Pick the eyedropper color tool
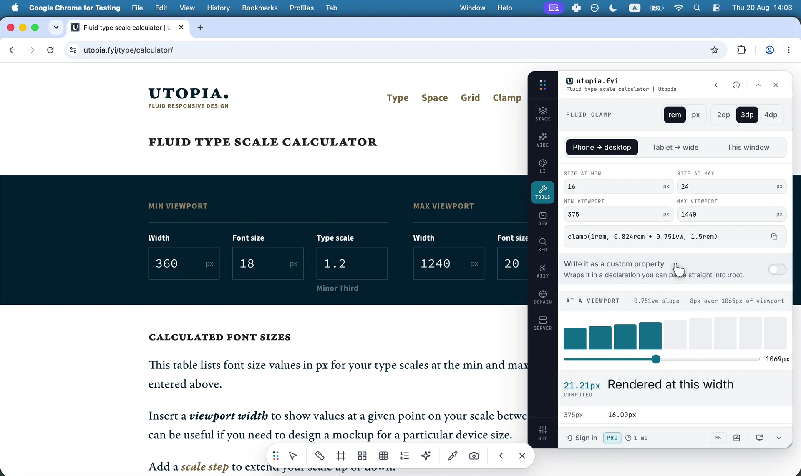This screenshot has width=801, height=476. 453,456
